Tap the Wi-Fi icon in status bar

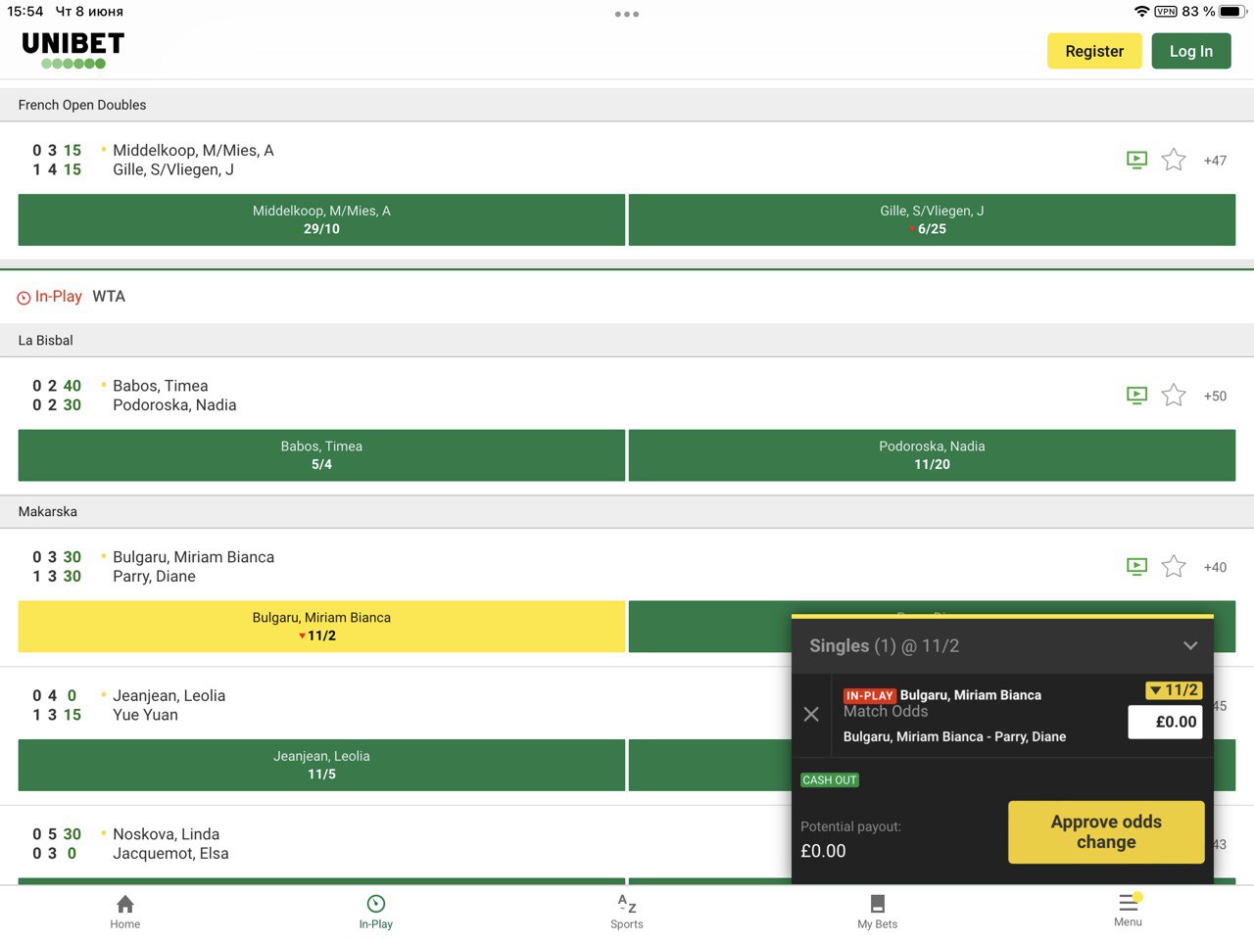tap(1141, 12)
